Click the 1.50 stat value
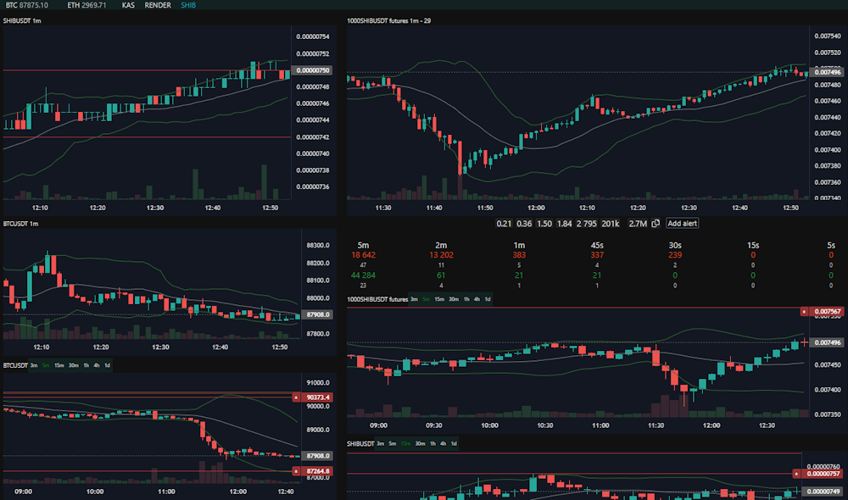Viewport: 848px width, 500px height. coord(544,223)
